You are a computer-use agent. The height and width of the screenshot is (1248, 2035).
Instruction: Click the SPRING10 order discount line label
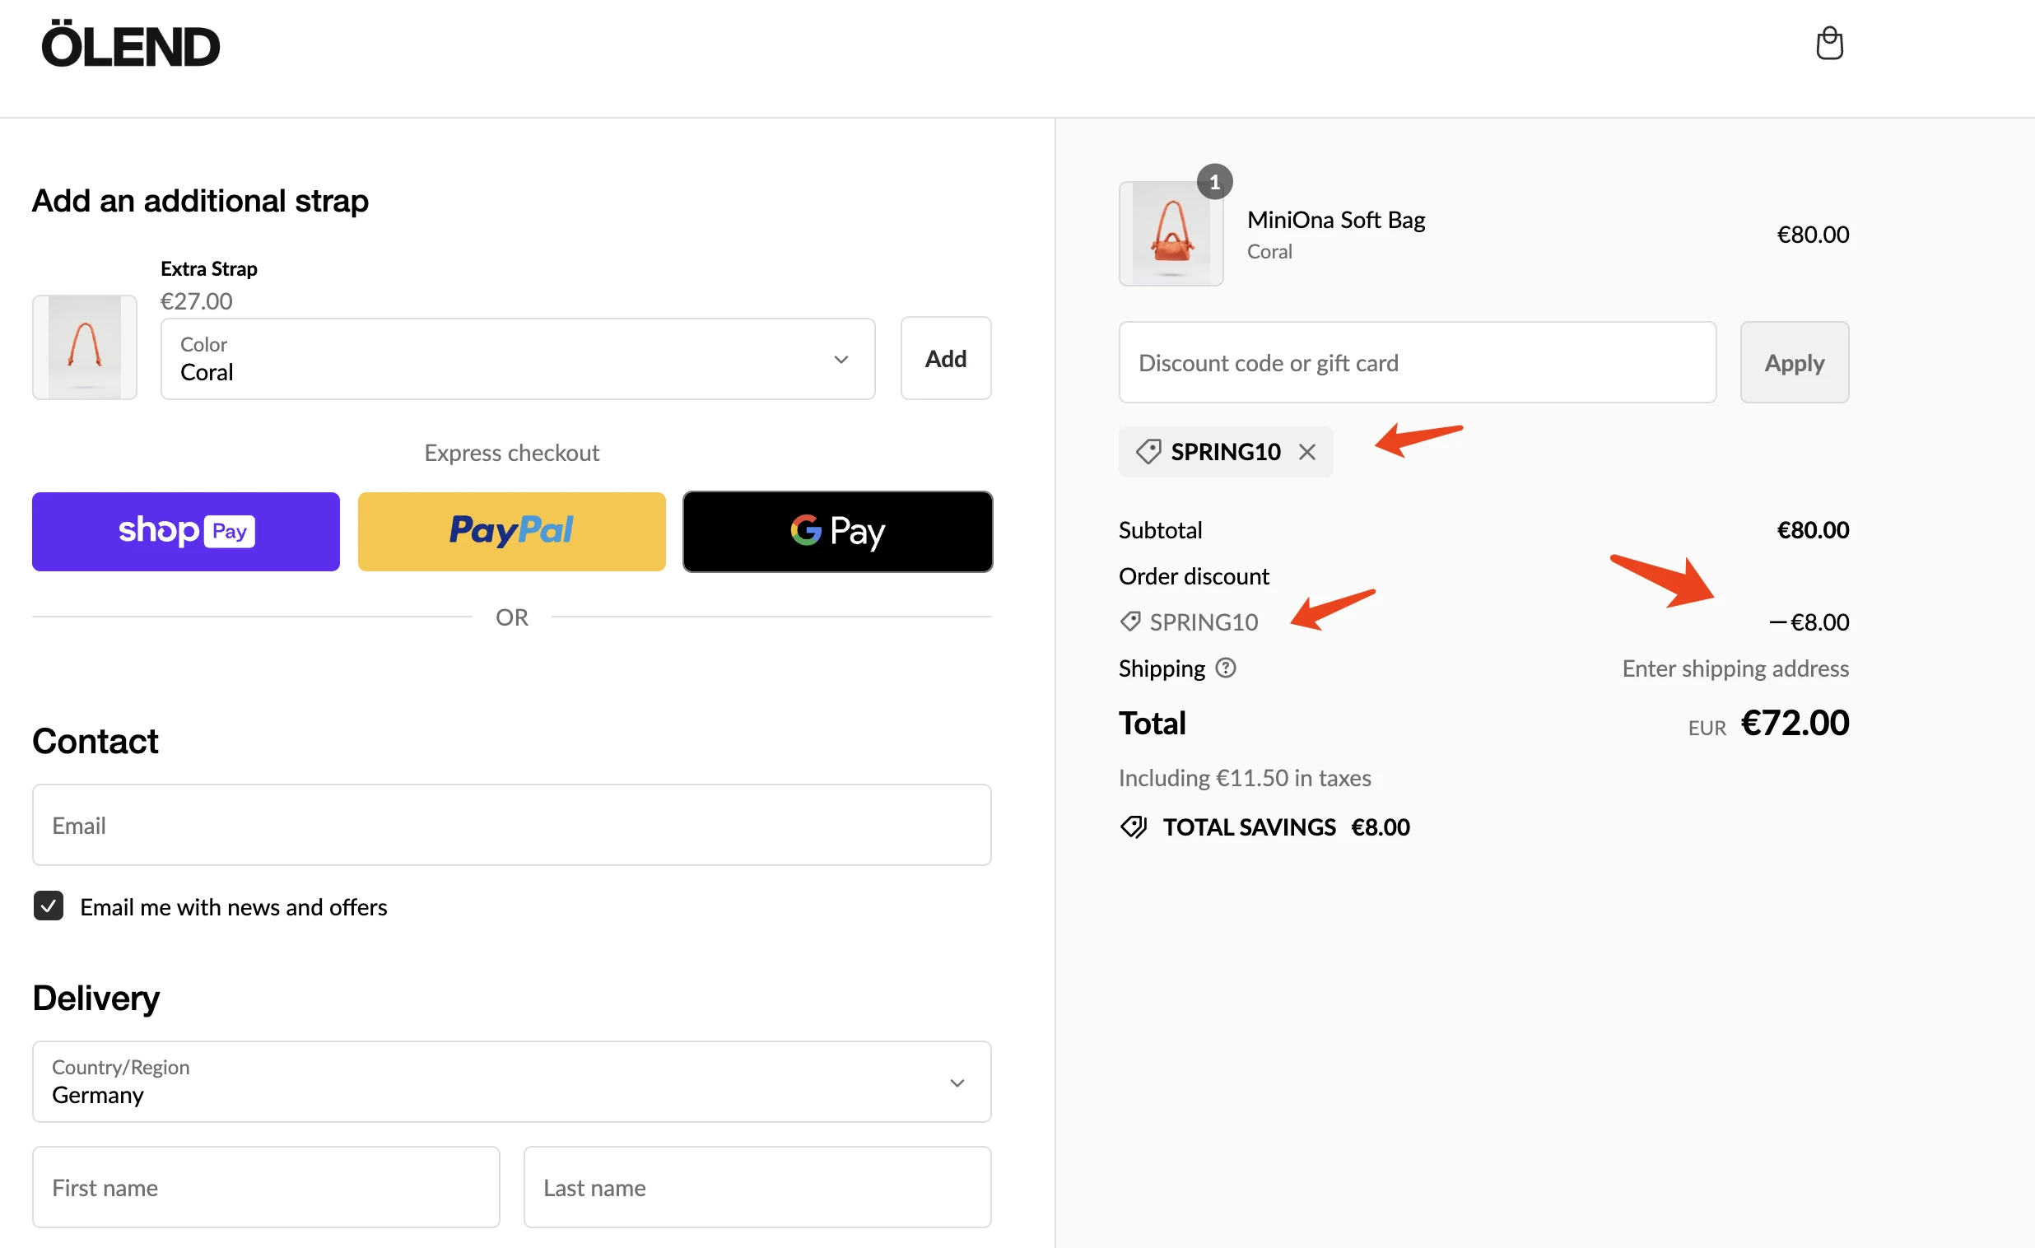click(x=1204, y=621)
